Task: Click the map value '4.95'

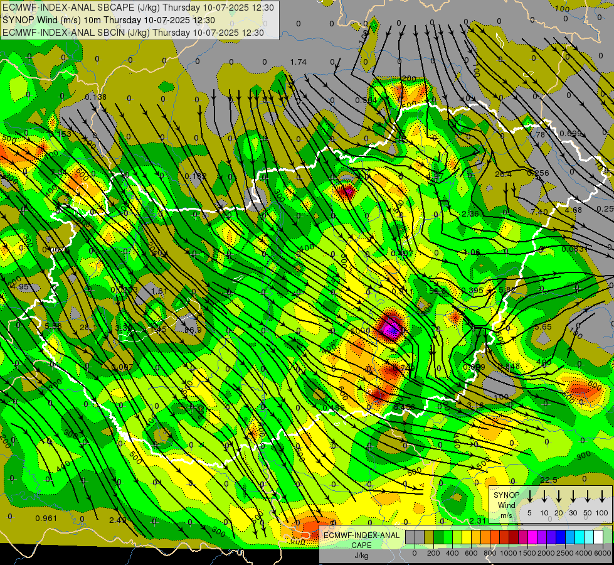Action: tap(20, 287)
